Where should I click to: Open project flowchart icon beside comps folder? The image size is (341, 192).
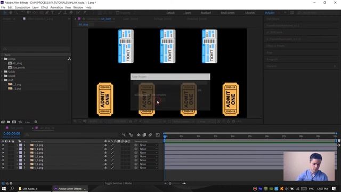[69, 59]
